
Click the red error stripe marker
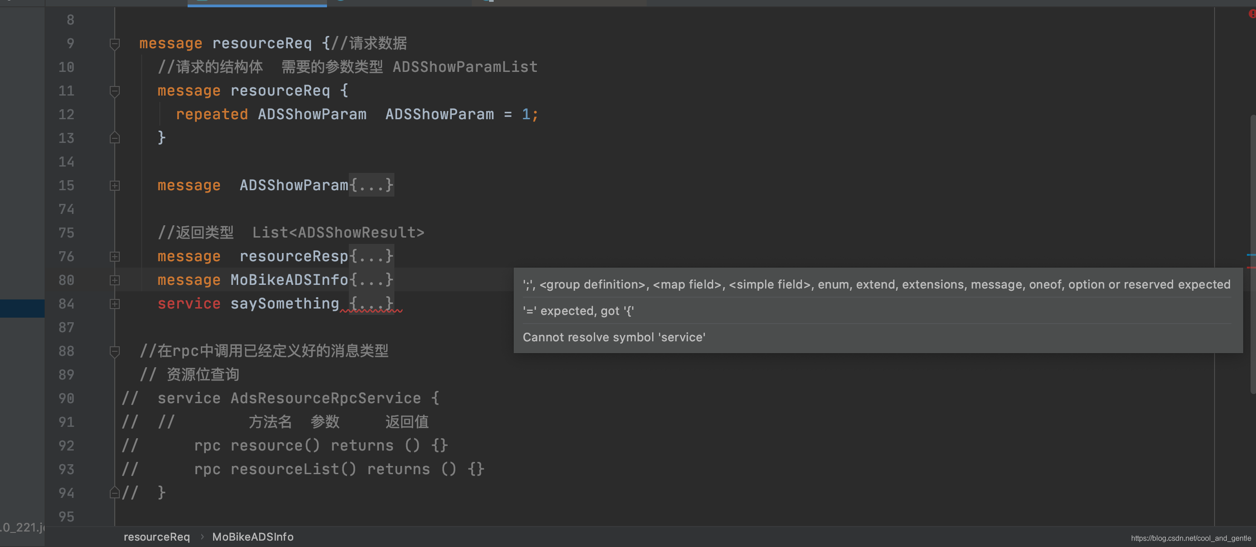pos(1251,268)
